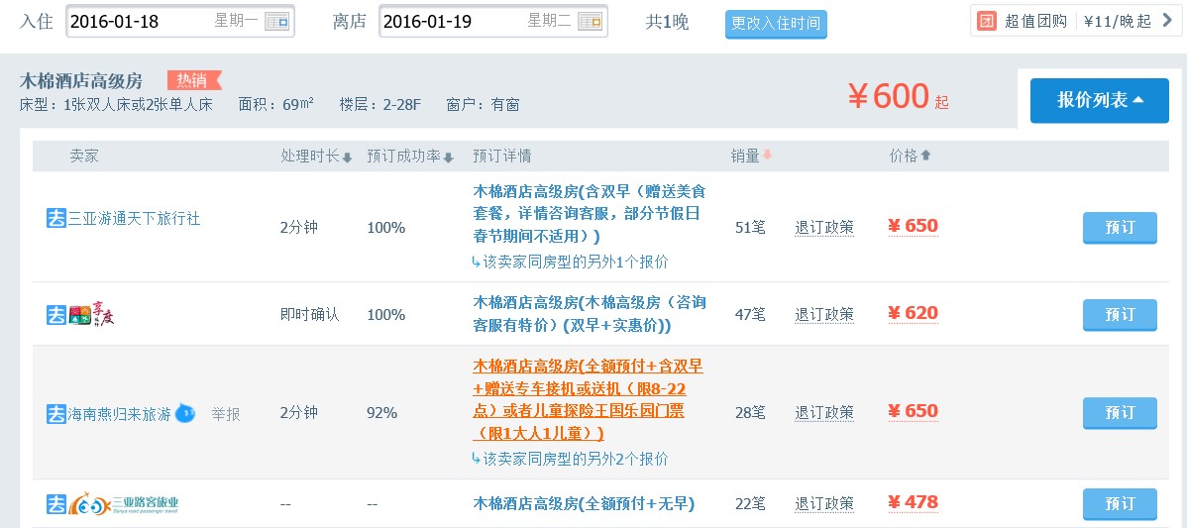Click the blue badge beside 海南燕归来旅游
This screenshot has width=1187, height=528.
pyautogui.click(x=185, y=413)
